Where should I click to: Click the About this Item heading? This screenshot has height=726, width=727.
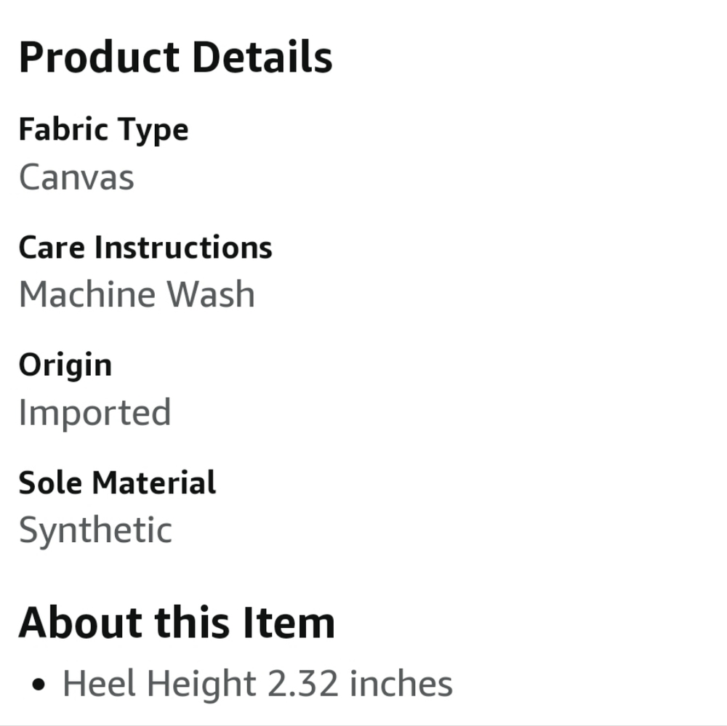[x=177, y=623]
